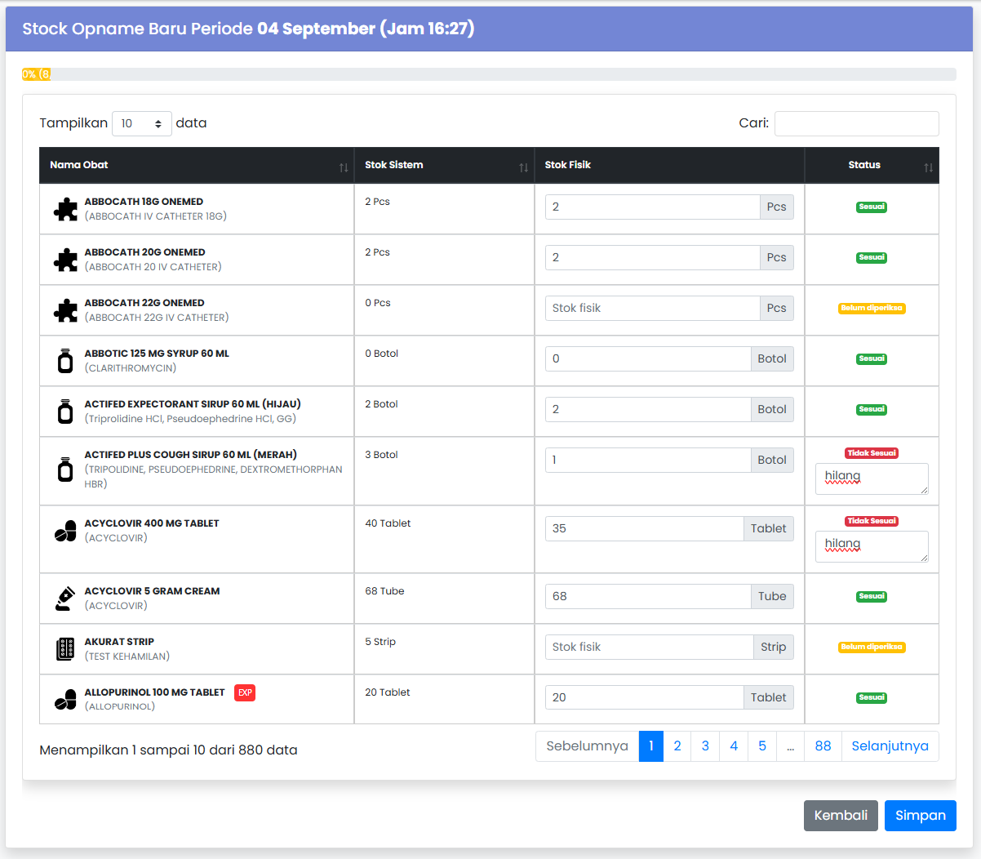Click the red EXP badge on ALLOPURINOL 100 MG TABLET

click(244, 692)
